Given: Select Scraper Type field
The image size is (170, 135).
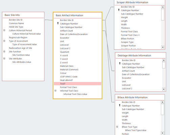Looking at the screenshot, I should [x=127, y=42].
